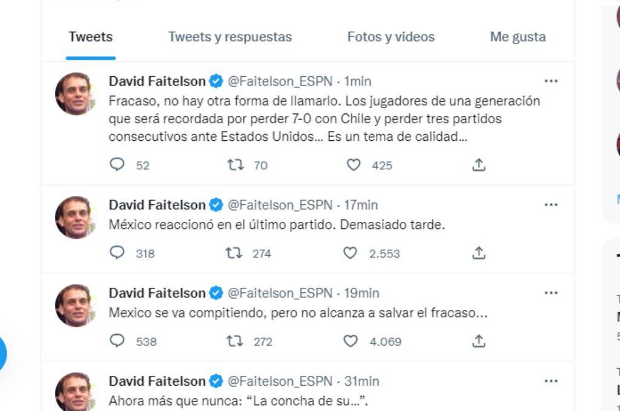Go to the 'Me gusta' tab
Image resolution: width=620 pixels, height=411 pixels.
point(518,37)
